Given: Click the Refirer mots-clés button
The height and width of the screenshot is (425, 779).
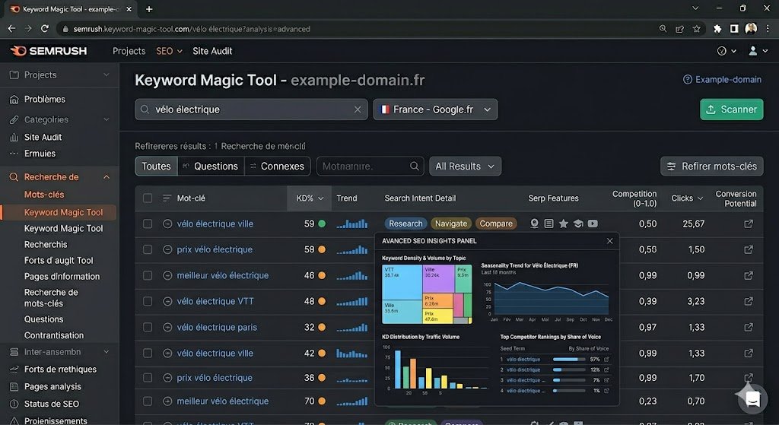Looking at the screenshot, I should [x=711, y=167].
